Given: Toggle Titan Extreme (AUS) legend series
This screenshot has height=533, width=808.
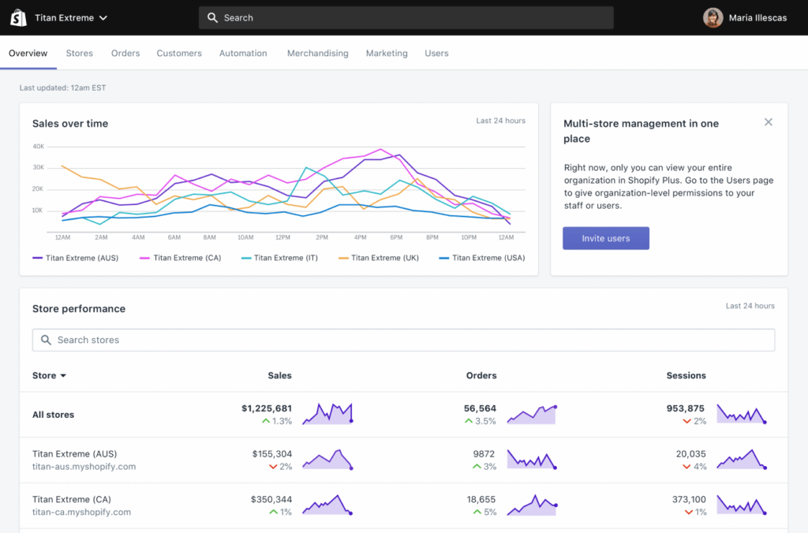Looking at the screenshot, I should coord(75,258).
